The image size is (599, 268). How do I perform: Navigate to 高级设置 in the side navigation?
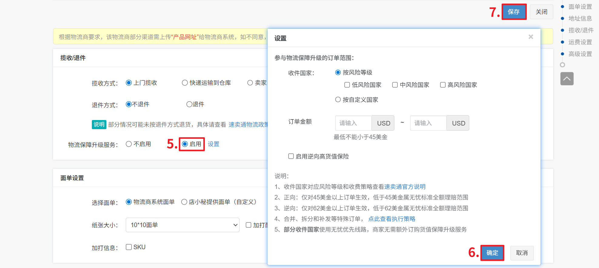click(x=580, y=54)
